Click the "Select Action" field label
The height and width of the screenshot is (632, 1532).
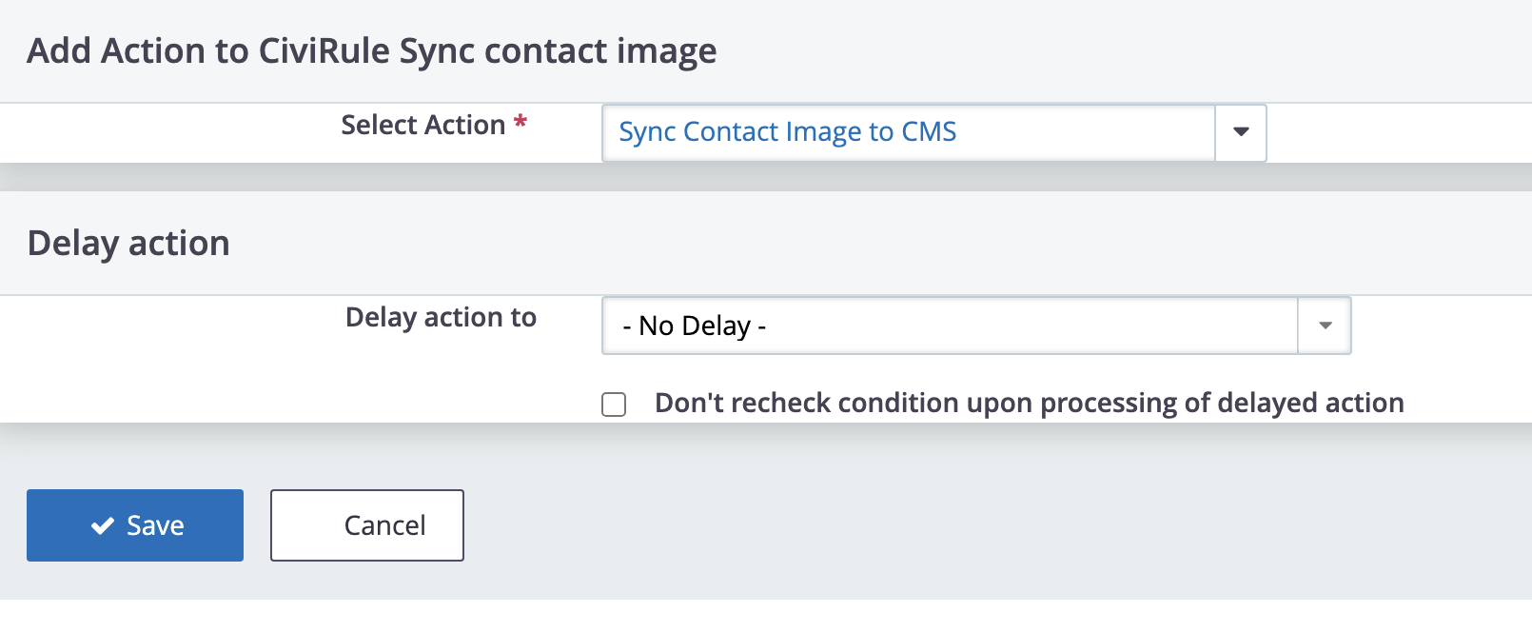(422, 125)
